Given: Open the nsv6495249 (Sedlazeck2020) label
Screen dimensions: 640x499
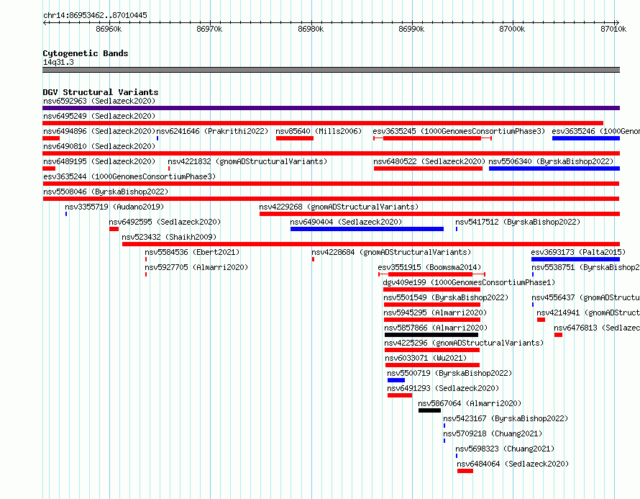Looking at the screenshot, I should [99, 116].
